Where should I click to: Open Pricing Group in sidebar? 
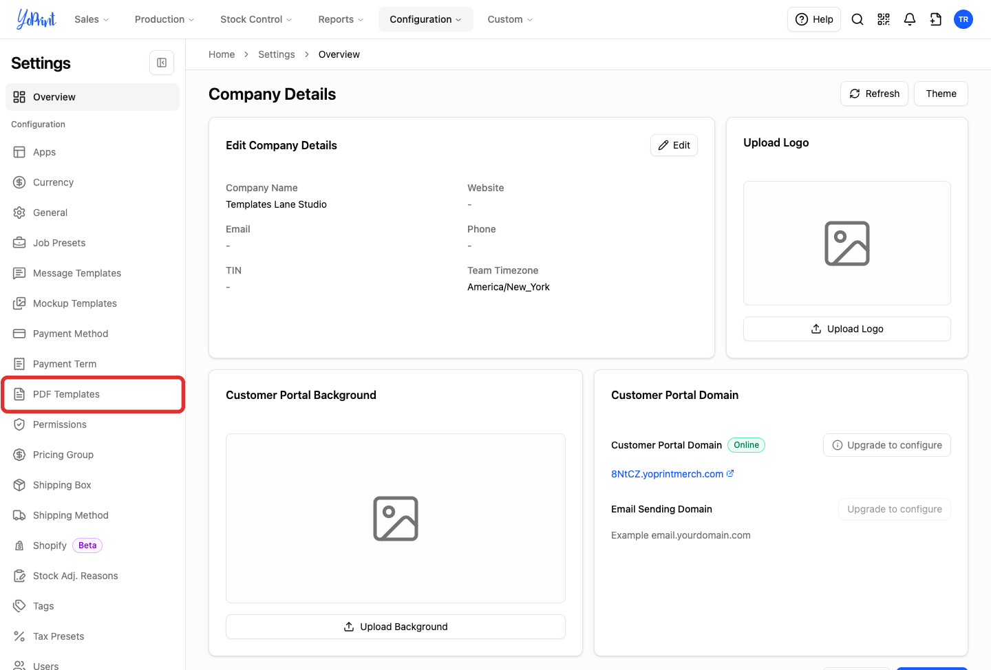click(92, 455)
